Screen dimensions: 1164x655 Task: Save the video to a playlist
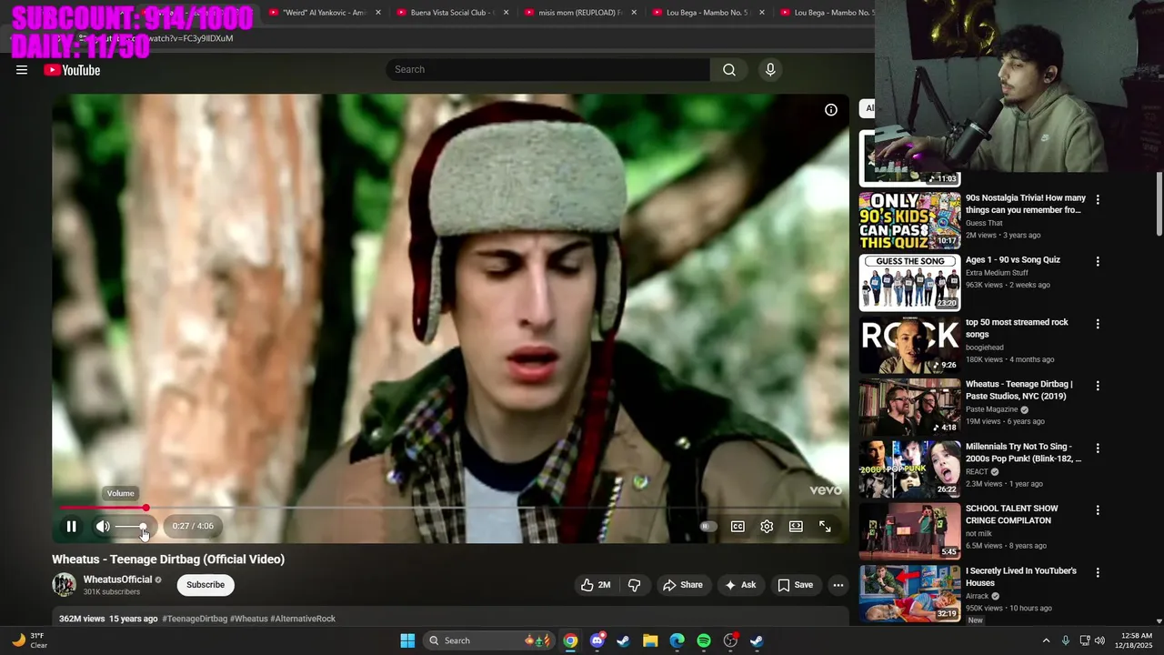click(795, 585)
